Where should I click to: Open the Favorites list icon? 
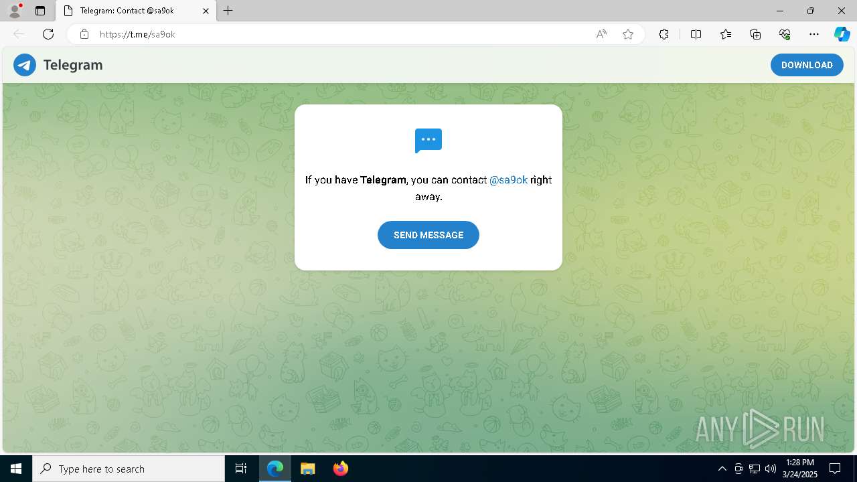tap(726, 34)
